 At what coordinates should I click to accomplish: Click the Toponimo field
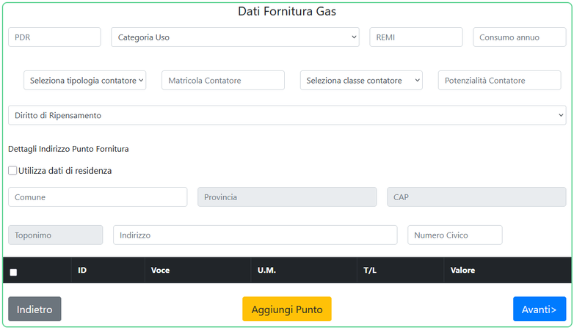pyautogui.click(x=56, y=235)
